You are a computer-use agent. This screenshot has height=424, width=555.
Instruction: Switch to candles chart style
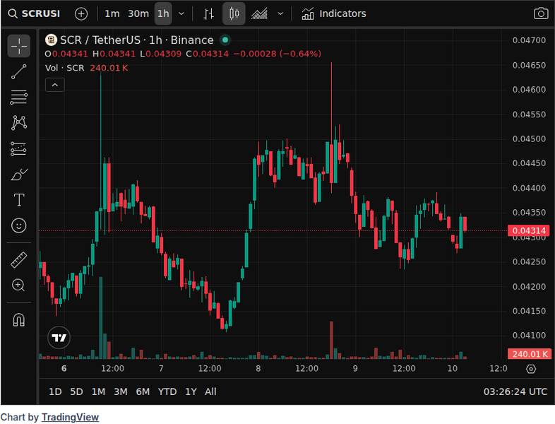234,14
